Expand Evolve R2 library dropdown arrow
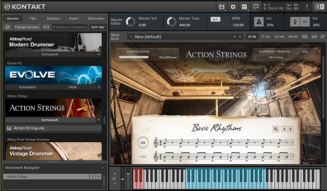 pyautogui.click(x=99, y=87)
